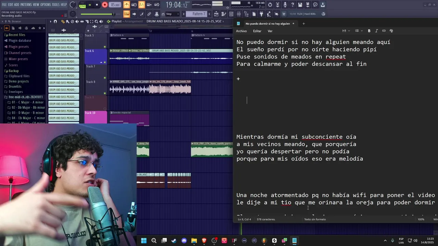The height and width of the screenshot is (246, 438).
Task: Clear formatting icon in Notepad toolbar
Action: click(x=391, y=31)
